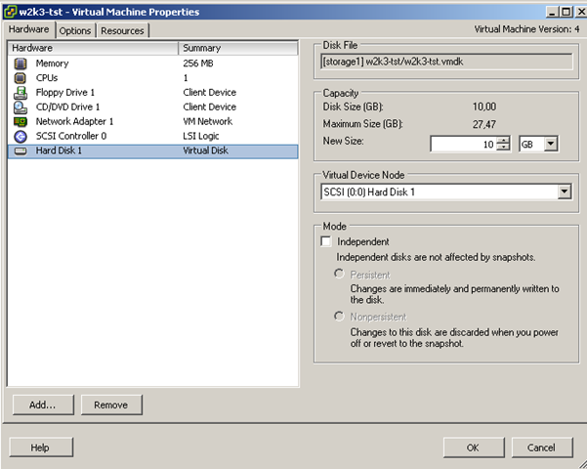Image resolution: width=587 pixels, height=469 pixels.
Task: Choose the Persistent radio button
Action: (340, 276)
